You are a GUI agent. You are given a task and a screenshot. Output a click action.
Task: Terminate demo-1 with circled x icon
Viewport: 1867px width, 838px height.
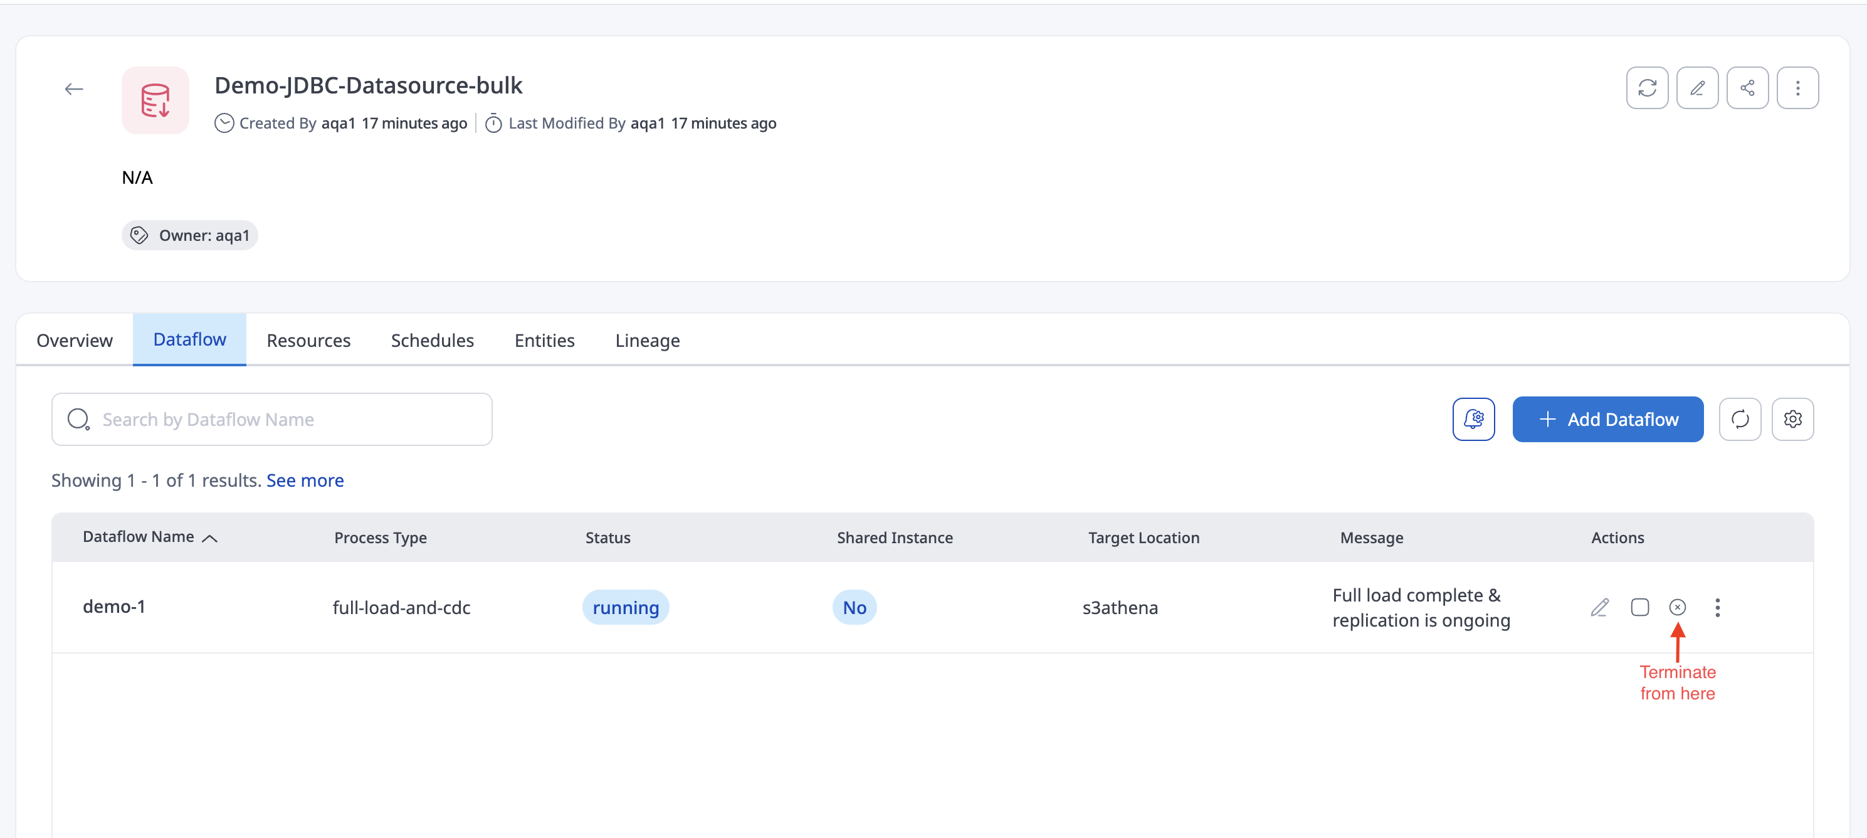1677,607
